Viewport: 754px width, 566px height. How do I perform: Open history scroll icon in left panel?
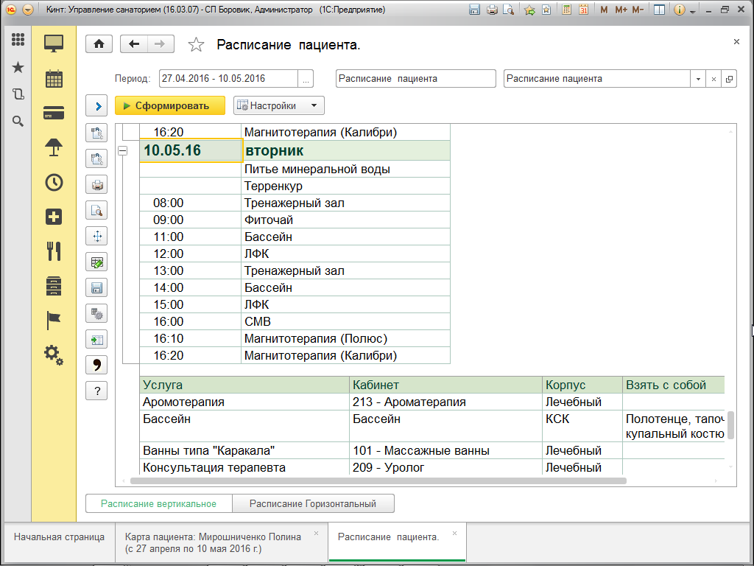[18, 94]
